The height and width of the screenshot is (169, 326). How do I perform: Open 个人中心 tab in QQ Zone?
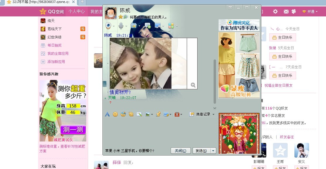(x=76, y=11)
